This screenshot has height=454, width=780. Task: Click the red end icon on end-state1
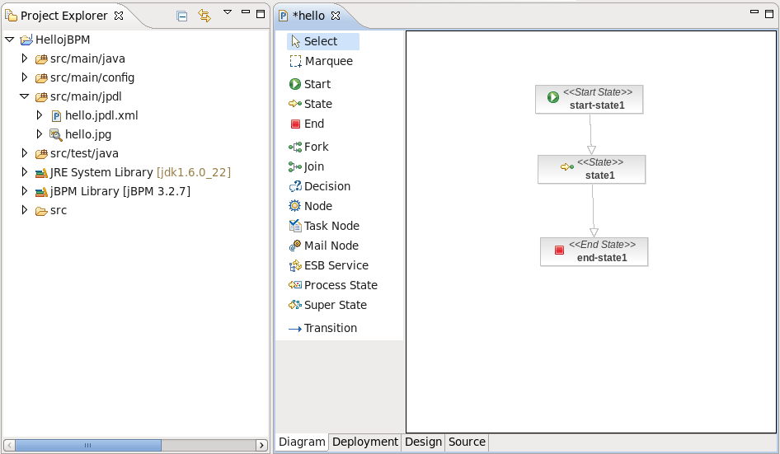click(x=559, y=250)
